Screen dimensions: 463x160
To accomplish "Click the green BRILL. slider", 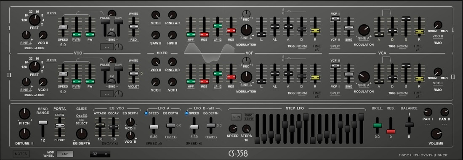I will pyautogui.click(x=377, y=125).
